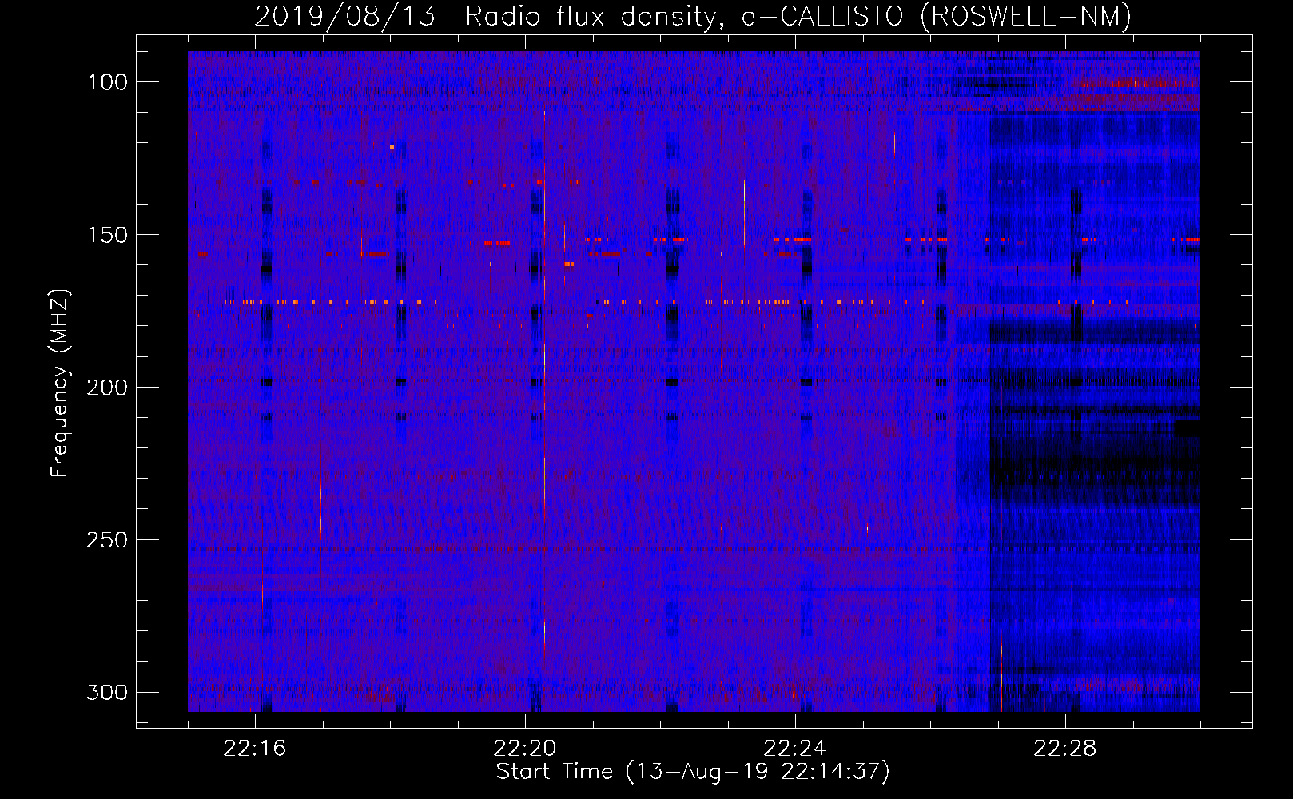Click the 300 frequency tick label

(x=107, y=692)
